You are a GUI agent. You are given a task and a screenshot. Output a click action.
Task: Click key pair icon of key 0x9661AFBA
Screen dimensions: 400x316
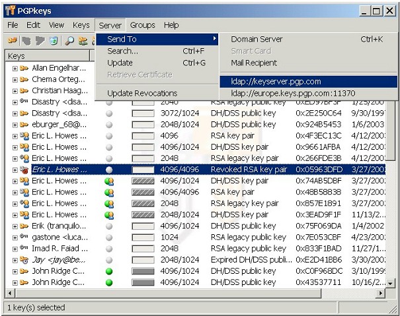24,147
